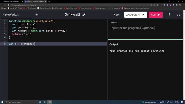Open the Jetpack Compose bookmark

pos(99,8)
